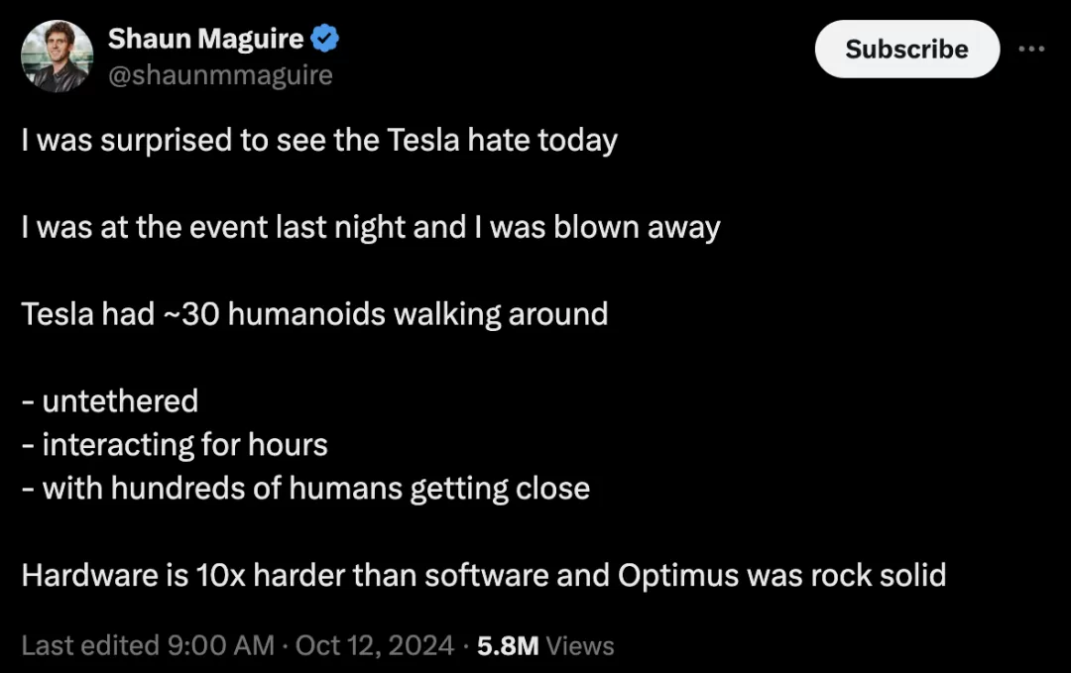Viewport: 1071px width, 673px height.
Task: Open Shaun Maguire's profile picture
Action: pos(57,56)
